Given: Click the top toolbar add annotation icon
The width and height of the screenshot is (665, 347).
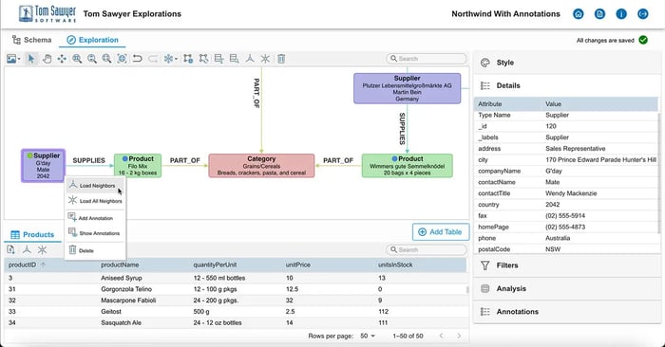Looking at the screenshot, I should pyautogui.click(x=218, y=59).
